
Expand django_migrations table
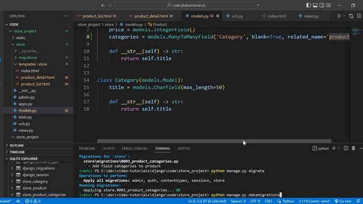click(x=12, y=168)
